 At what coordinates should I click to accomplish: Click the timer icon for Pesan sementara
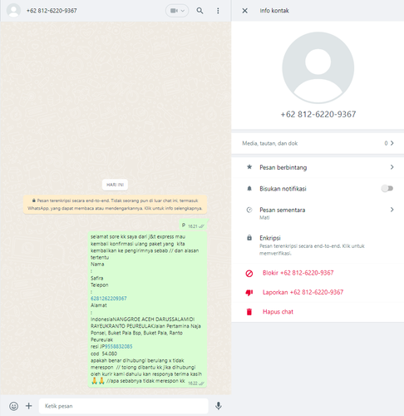point(249,210)
